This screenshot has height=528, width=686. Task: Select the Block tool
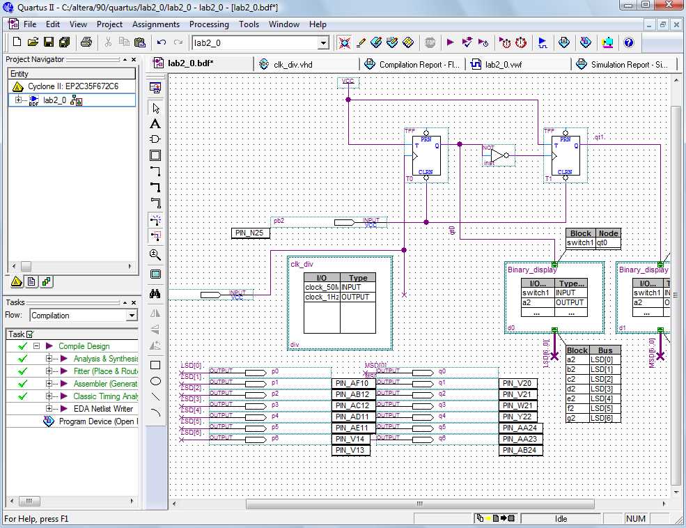155,155
